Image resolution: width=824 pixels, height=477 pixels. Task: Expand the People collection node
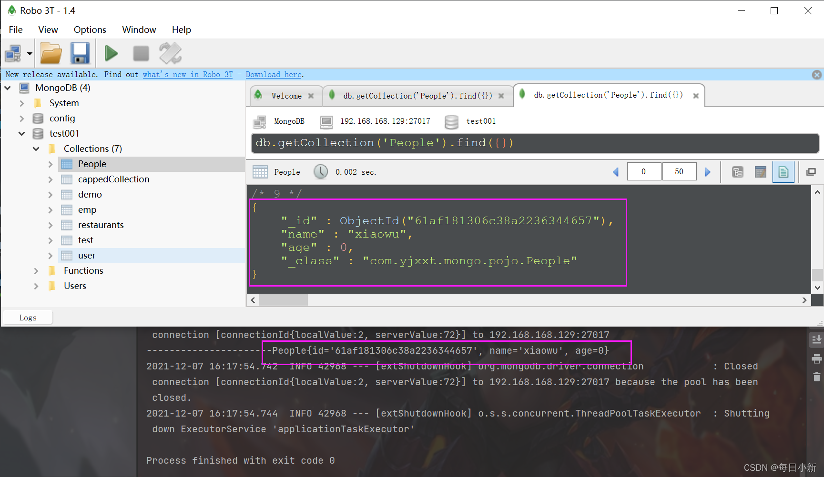point(51,164)
